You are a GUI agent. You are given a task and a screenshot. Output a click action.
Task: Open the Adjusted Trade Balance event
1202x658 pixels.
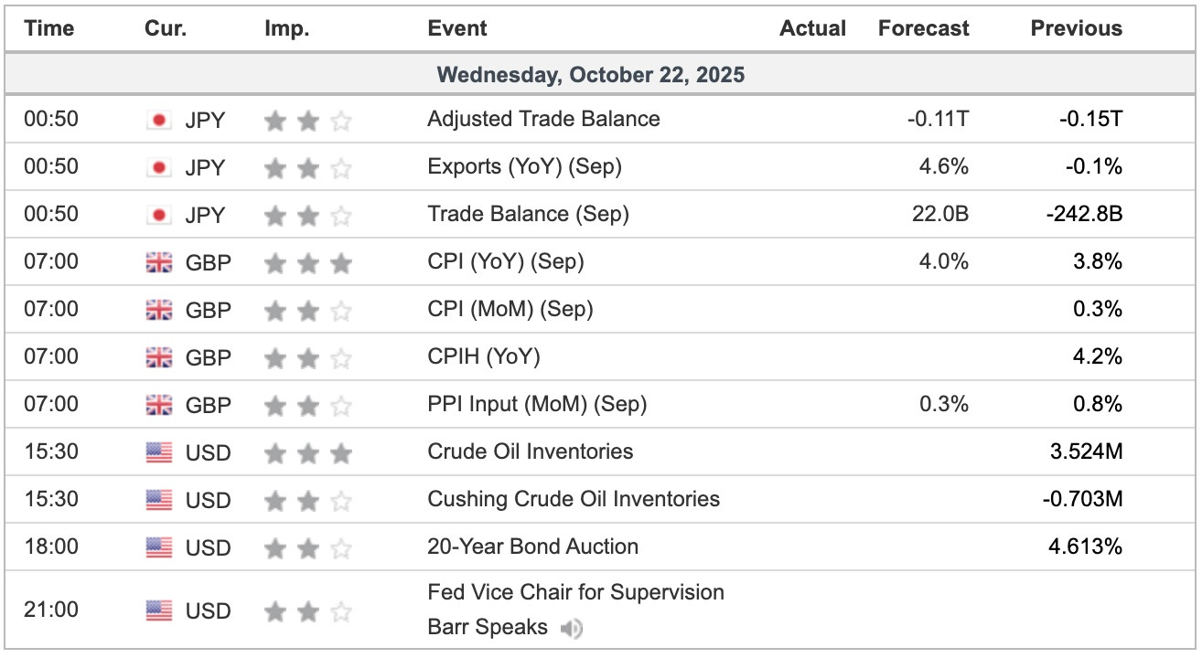click(x=543, y=120)
